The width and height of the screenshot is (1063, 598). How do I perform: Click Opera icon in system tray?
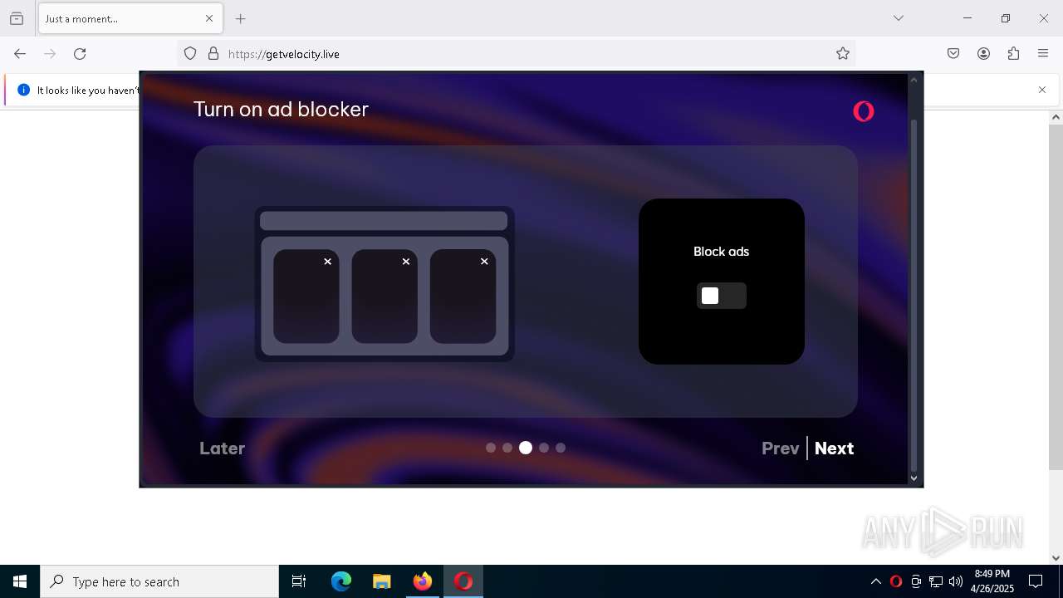pyautogui.click(x=895, y=581)
